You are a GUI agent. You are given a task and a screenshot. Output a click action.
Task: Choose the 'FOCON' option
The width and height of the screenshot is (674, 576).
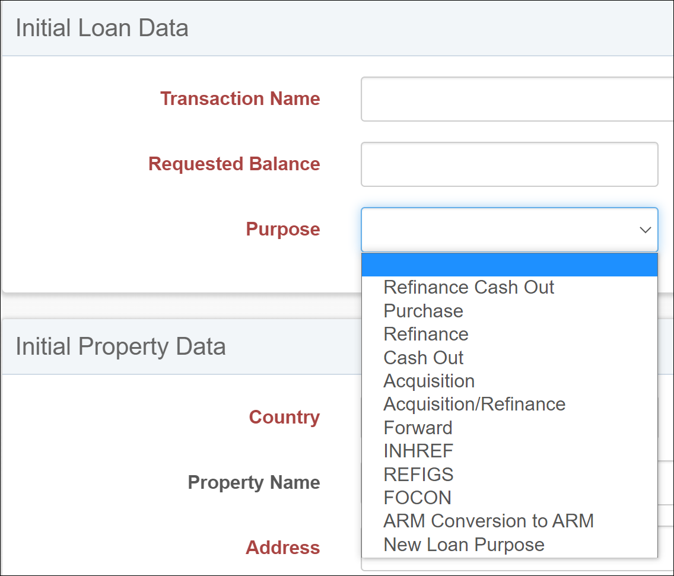pyautogui.click(x=417, y=498)
